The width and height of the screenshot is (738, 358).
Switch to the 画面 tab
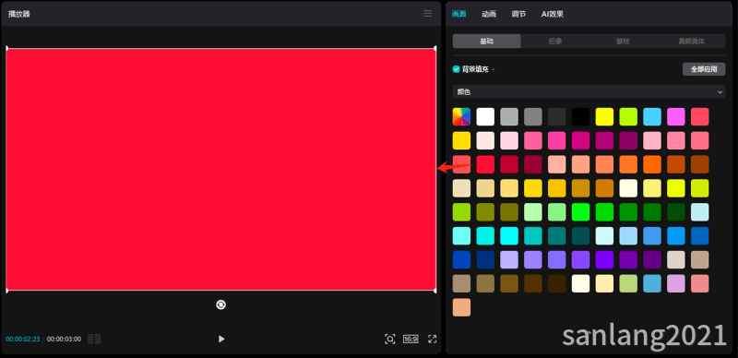tap(458, 14)
